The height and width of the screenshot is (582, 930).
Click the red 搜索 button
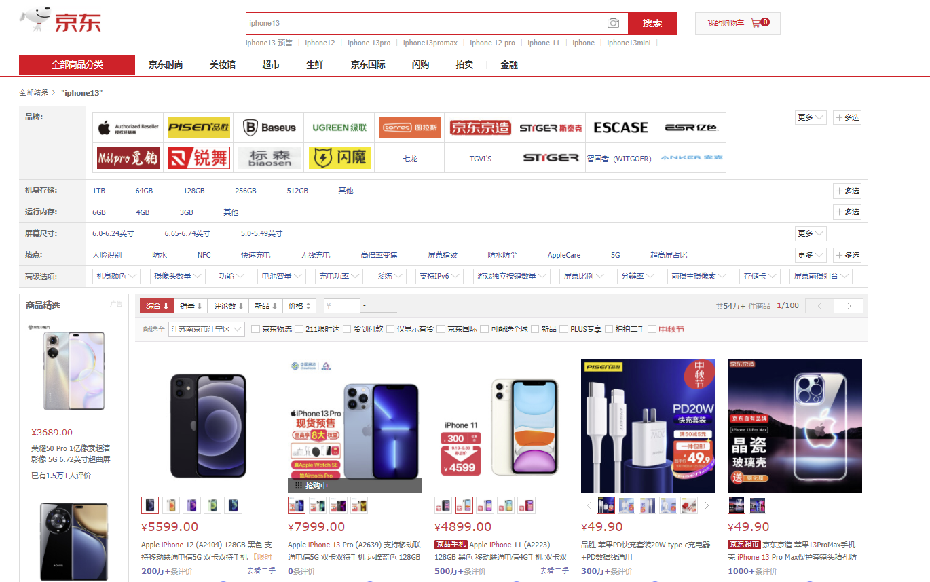click(x=652, y=23)
